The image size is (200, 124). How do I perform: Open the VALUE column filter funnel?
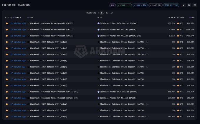pos(169,18)
